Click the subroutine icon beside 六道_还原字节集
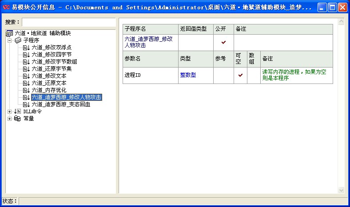 tap(26, 69)
